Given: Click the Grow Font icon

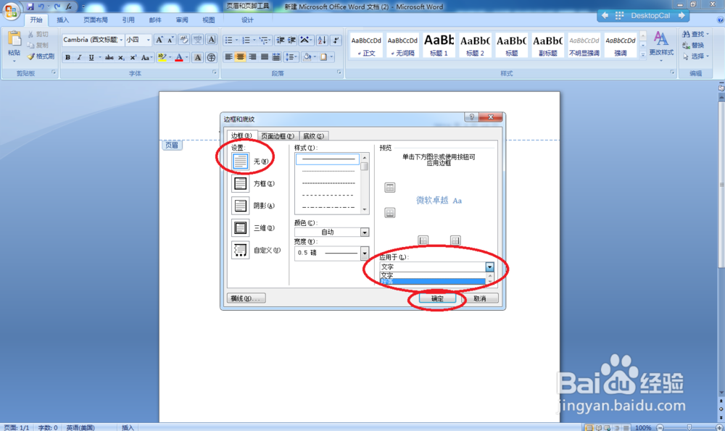Looking at the screenshot, I should 159,39.
